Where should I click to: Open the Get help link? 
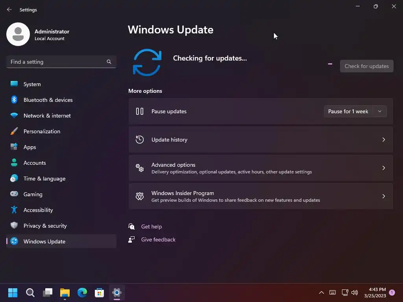click(152, 226)
